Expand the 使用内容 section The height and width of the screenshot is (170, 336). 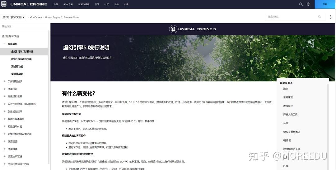(x=4, y=89)
